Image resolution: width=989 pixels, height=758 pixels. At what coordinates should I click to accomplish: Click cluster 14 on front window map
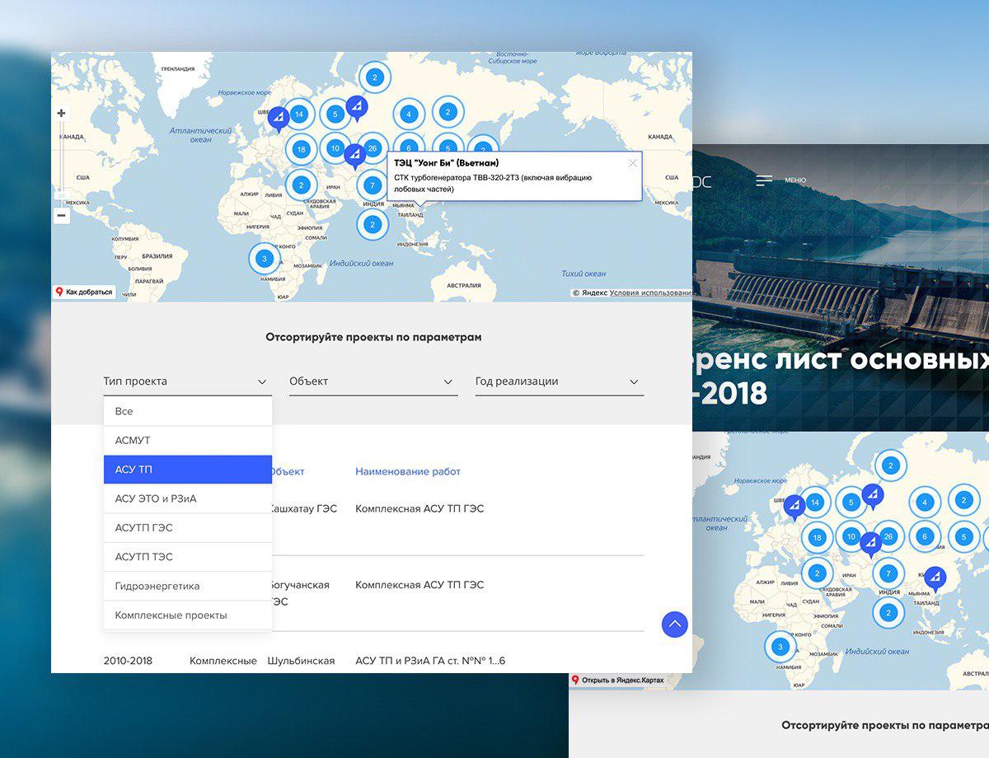click(299, 115)
